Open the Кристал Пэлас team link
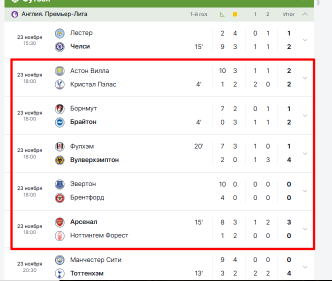Viewport: 332px width, 281px height. pos(93,84)
